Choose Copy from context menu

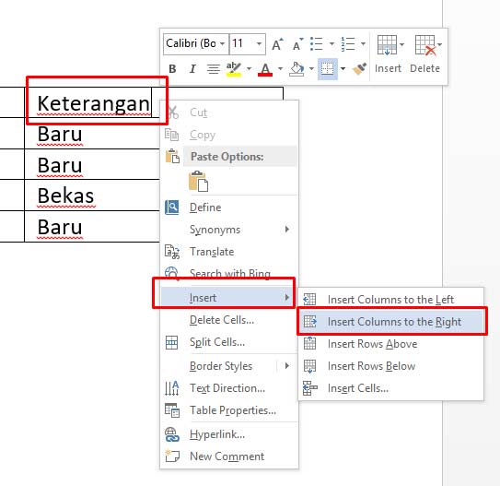229,135
